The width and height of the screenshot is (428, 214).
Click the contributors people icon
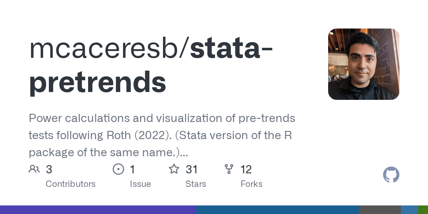click(x=34, y=169)
